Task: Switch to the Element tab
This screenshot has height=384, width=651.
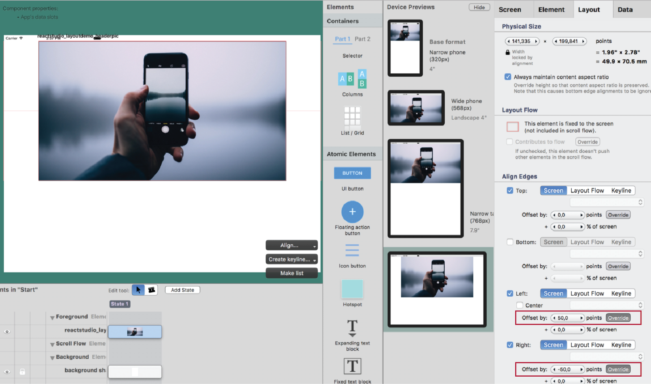Action: click(551, 10)
